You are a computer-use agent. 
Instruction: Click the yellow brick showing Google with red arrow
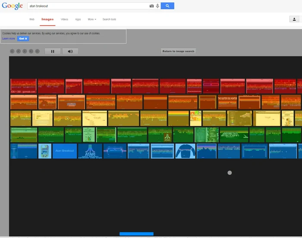coord(94,119)
